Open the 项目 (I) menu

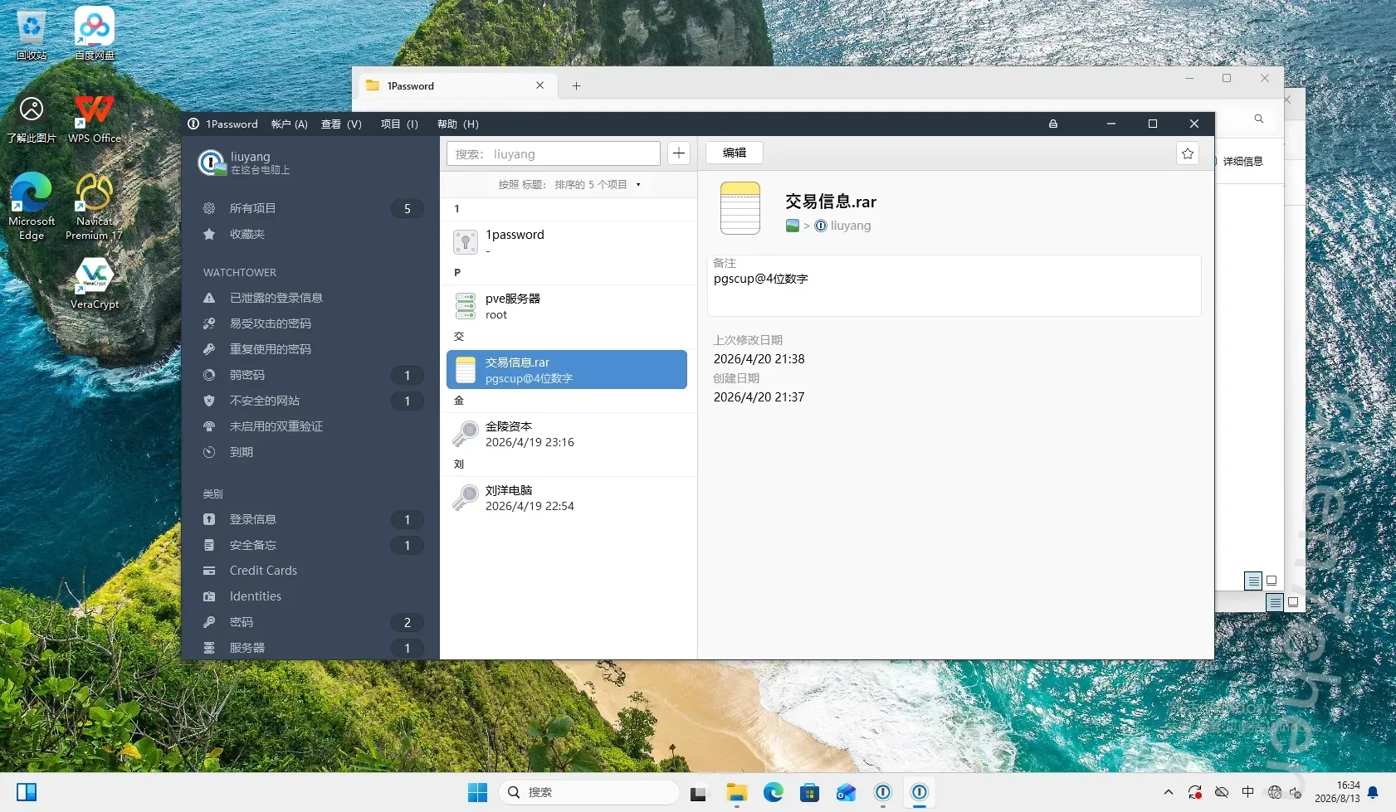click(x=399, y=124)
